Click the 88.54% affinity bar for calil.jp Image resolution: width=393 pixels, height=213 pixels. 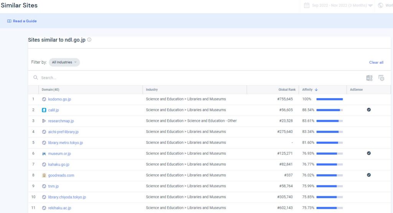pyautogui.click(x=329, y=110)
